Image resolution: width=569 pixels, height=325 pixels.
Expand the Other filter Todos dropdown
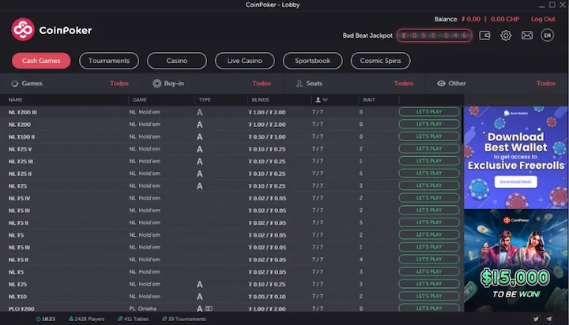(546, 84)
